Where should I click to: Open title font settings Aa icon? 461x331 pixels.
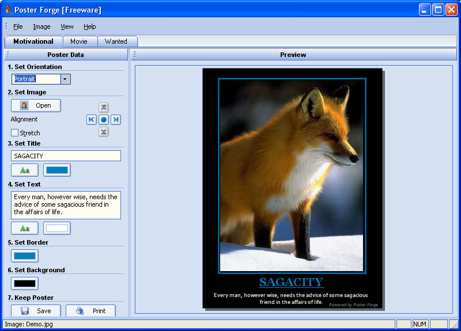pos(25,170)
